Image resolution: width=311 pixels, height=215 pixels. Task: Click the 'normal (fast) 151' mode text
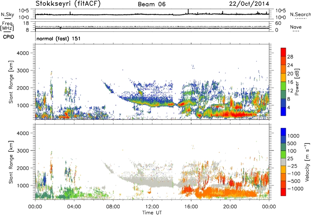pos(59,38)
